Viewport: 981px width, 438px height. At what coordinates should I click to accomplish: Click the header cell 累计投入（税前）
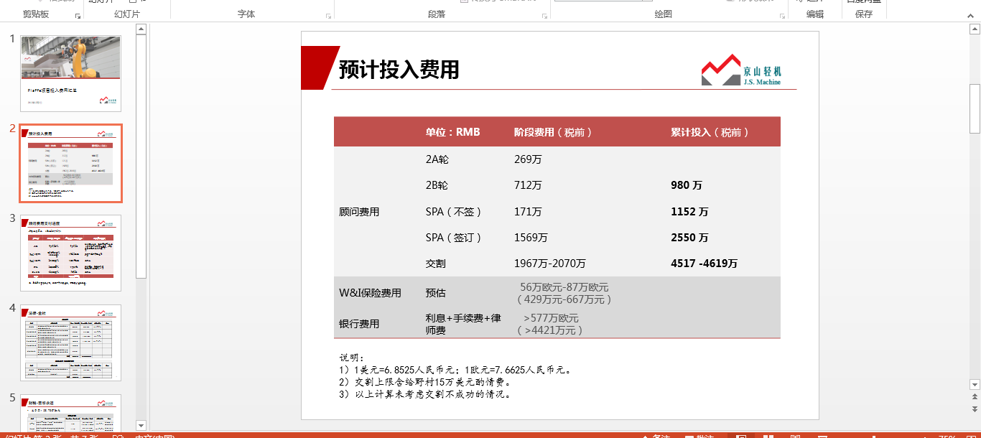[712, 132]
